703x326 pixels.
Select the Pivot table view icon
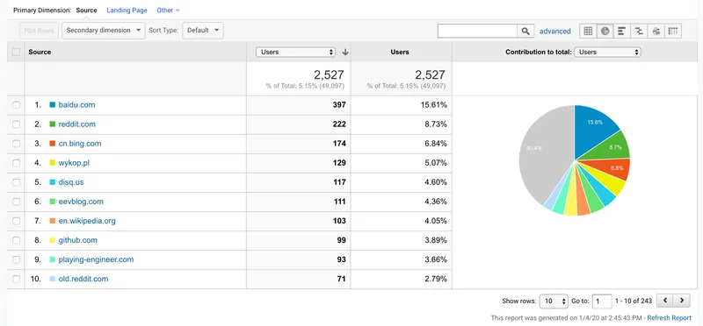tap(673, 31)
